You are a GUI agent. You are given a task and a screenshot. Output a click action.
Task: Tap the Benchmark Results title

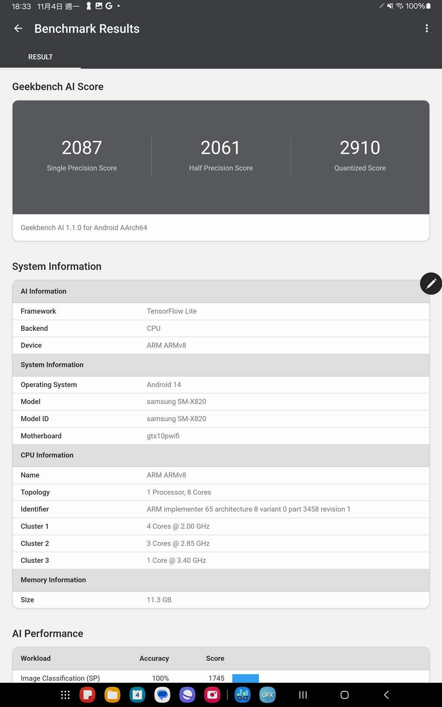tap(87, 29)
